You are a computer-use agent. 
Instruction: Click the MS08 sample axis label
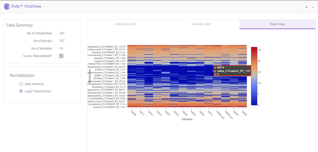(x=134, y=113)
